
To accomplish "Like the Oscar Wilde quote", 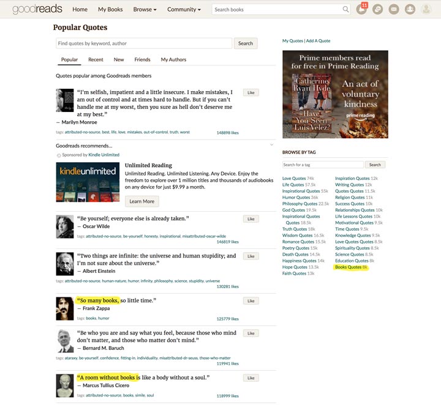I will [251, 219].
